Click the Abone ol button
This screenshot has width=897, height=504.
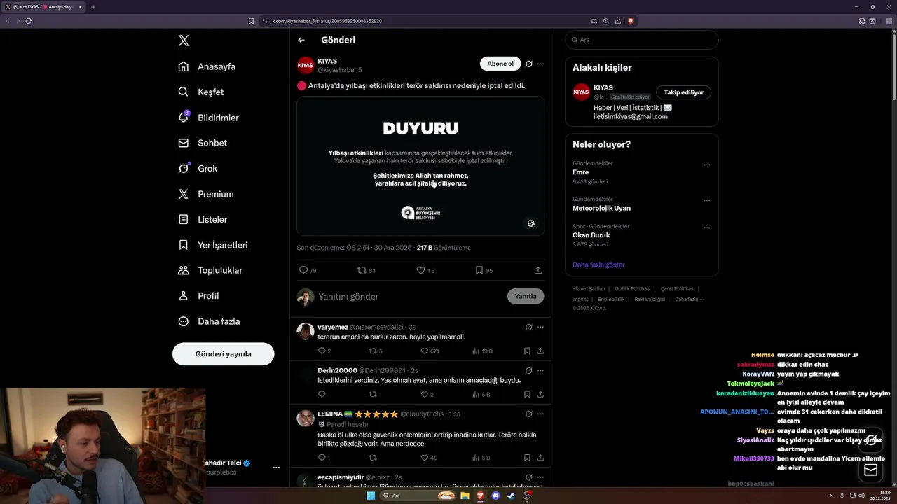(500, 64)
